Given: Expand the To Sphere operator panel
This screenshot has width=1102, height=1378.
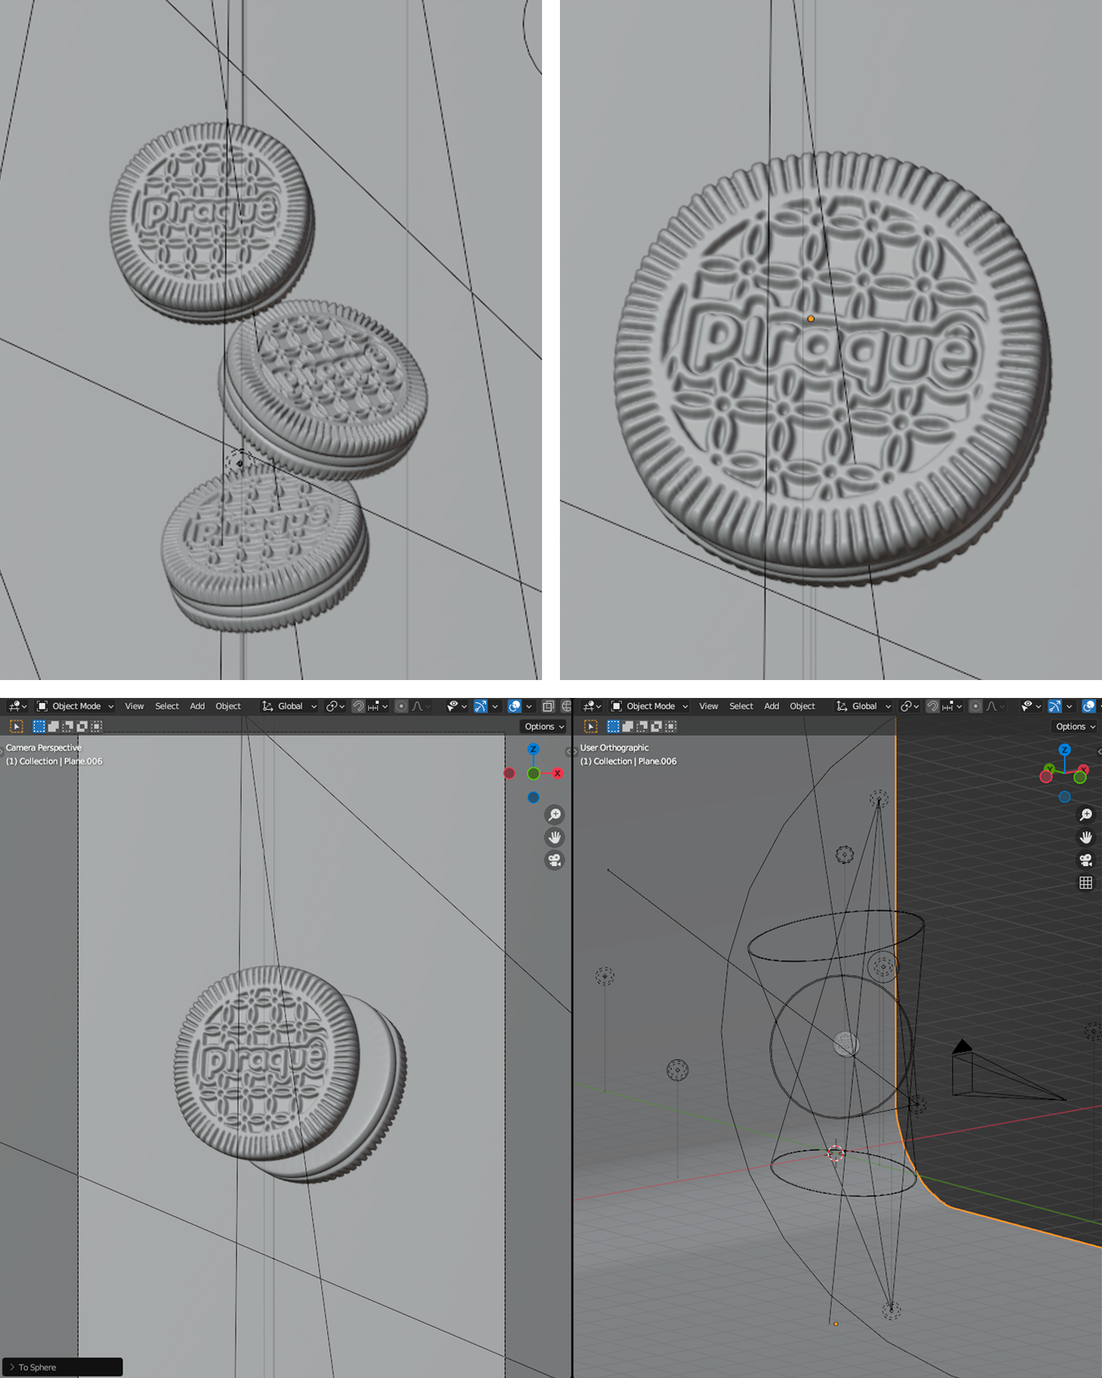Looking at the screenshot, I should (x=12, y=1367).
